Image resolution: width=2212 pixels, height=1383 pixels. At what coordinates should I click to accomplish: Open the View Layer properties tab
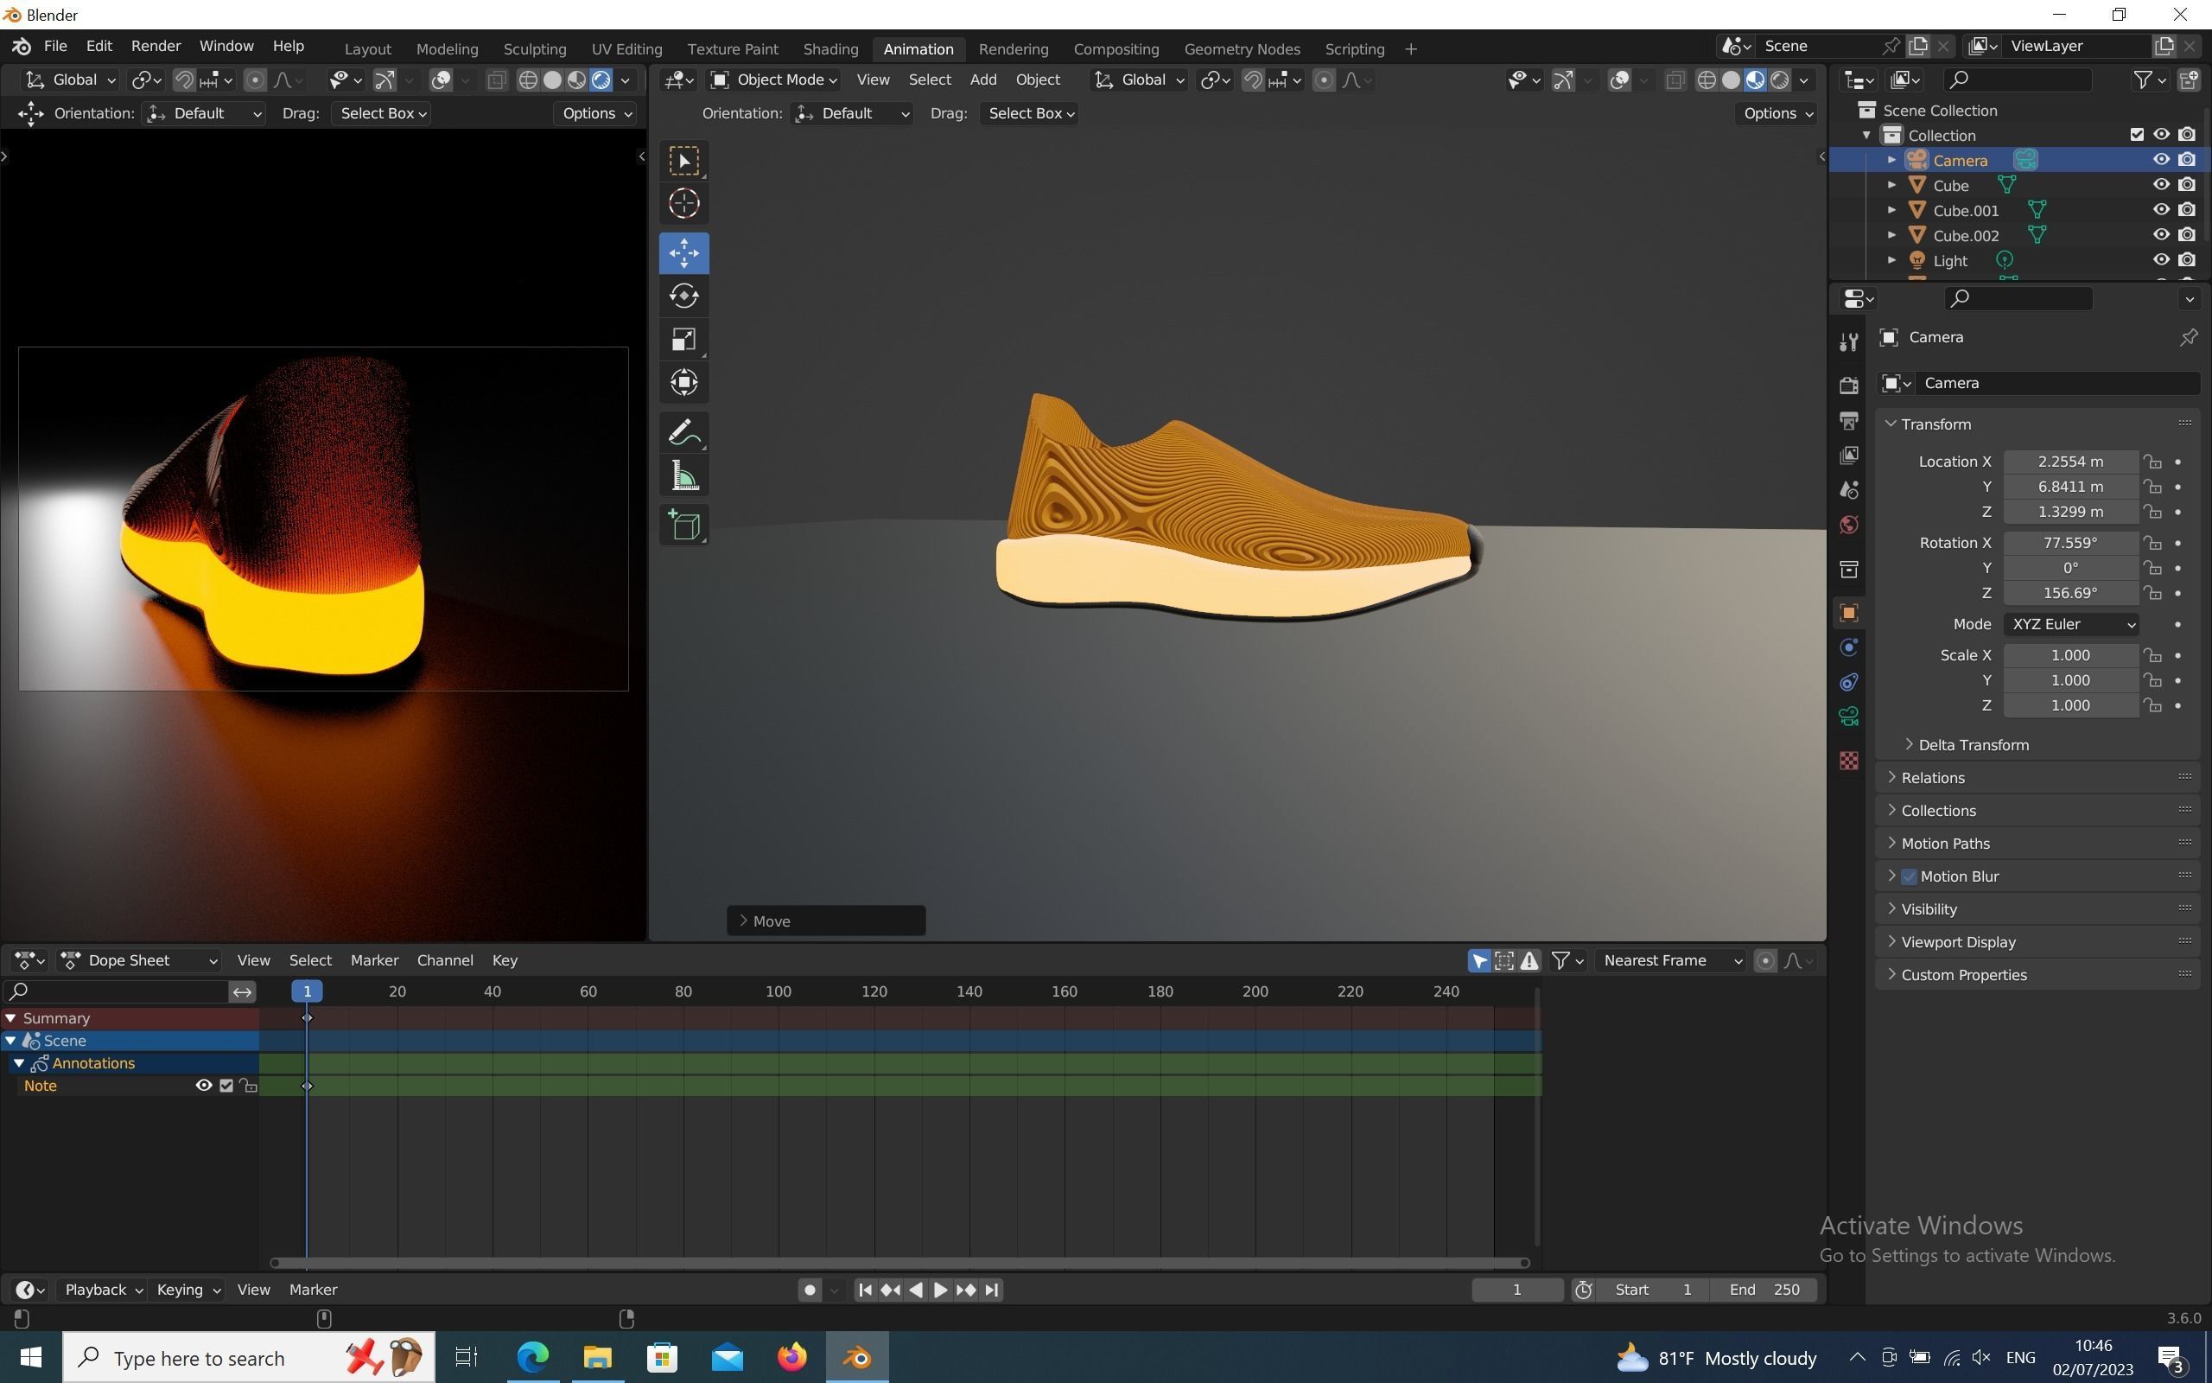coord(1848,456)
